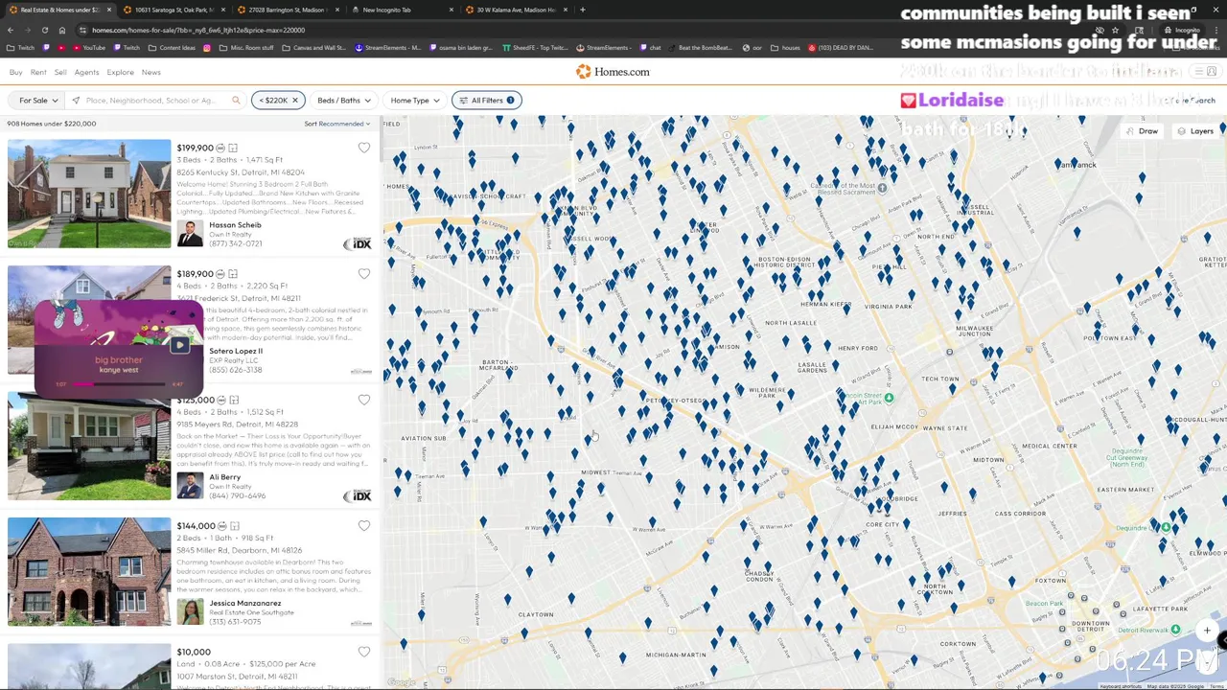Favorite the $10,000 land listing
This screenshot has height=690, width=1227.
363,652
